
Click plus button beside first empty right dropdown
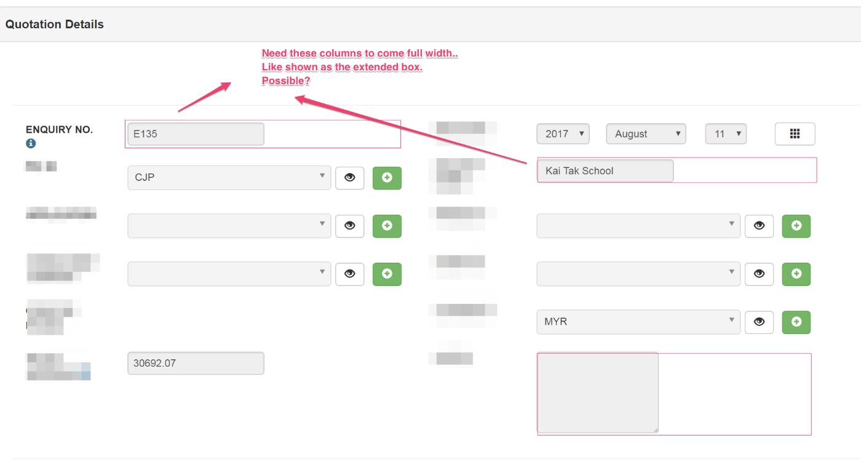click(x=796, y=226)
